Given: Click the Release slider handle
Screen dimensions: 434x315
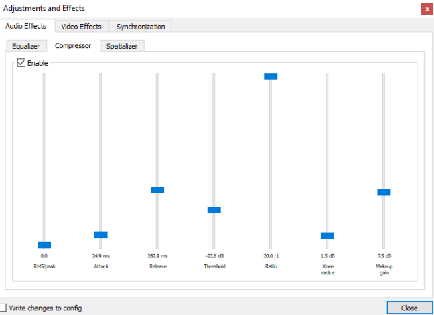Looking at the screenshot, I should [157, 190].
